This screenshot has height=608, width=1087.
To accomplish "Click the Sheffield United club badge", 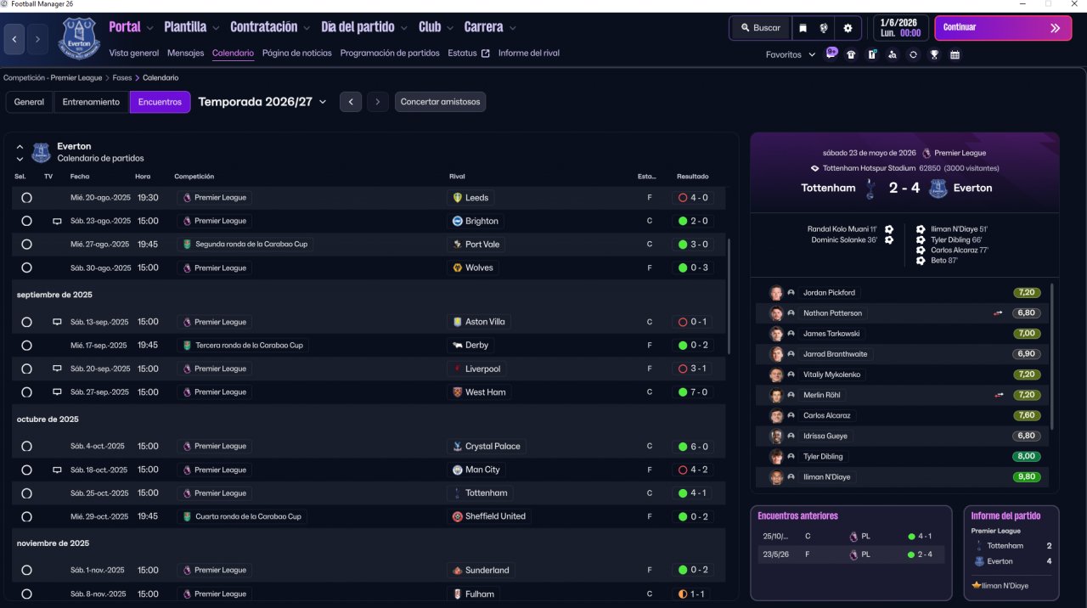I will click(458, 516).
